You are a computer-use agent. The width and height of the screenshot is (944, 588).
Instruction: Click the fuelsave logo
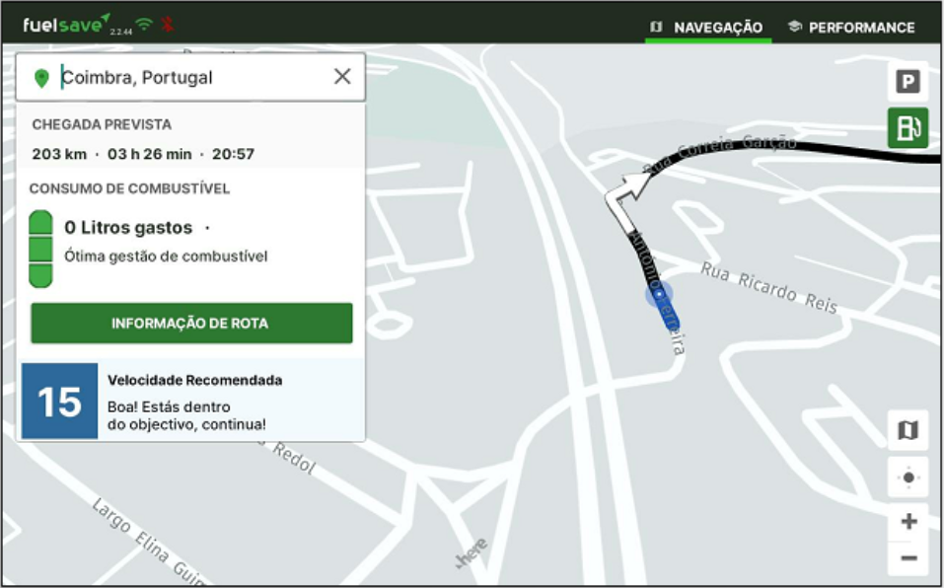[x=65, y=25]
